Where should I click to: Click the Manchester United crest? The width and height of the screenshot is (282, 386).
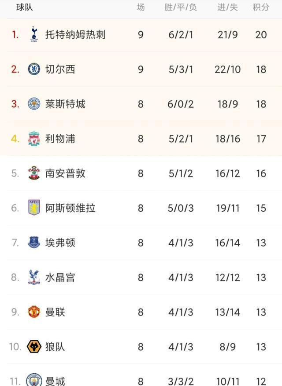coord(34,312)
